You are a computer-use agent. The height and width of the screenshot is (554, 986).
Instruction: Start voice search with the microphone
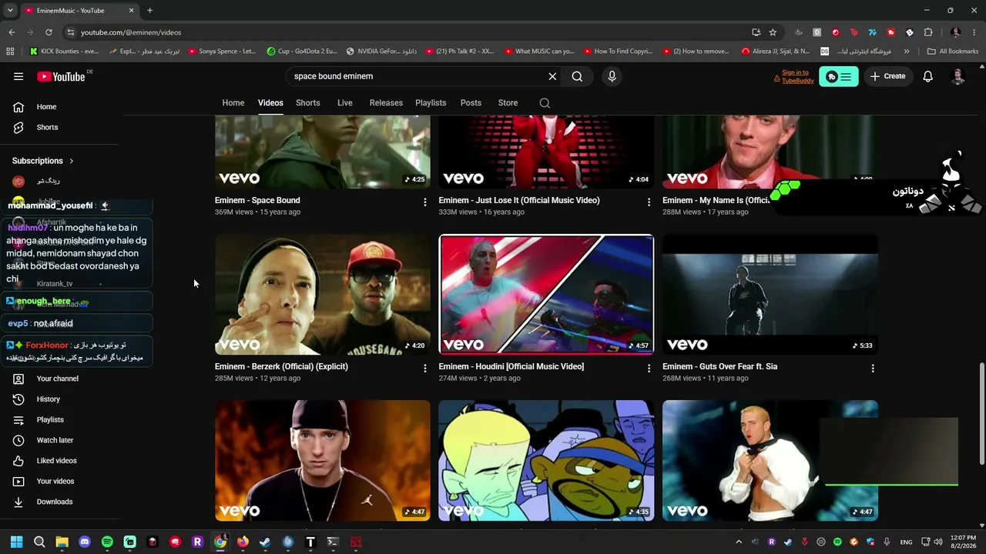(x=612, y=76)
